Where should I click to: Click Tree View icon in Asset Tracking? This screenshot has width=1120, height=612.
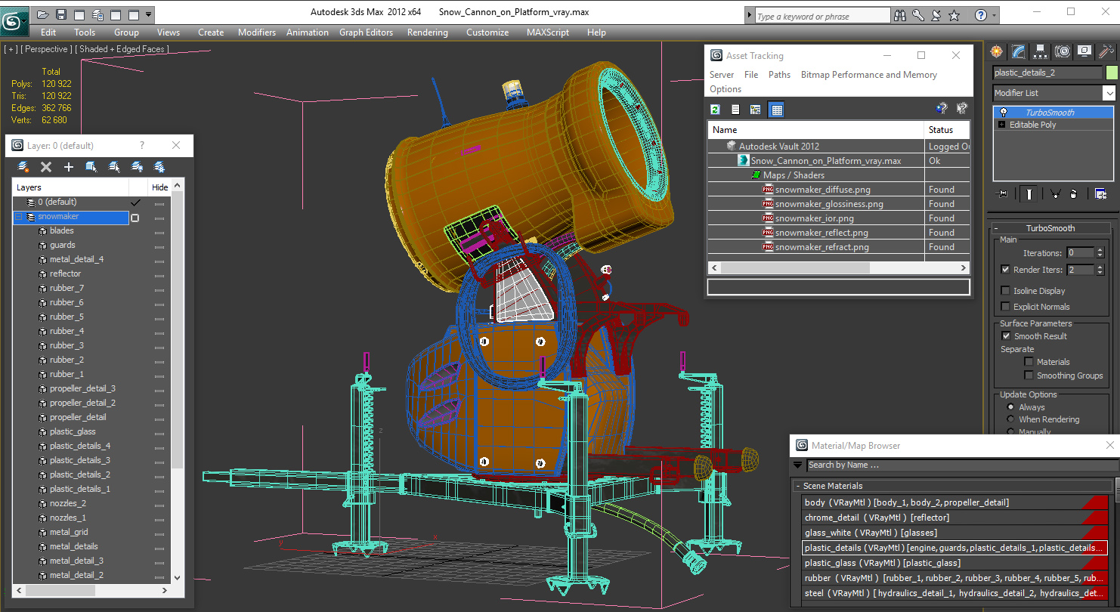coord(755,110)
